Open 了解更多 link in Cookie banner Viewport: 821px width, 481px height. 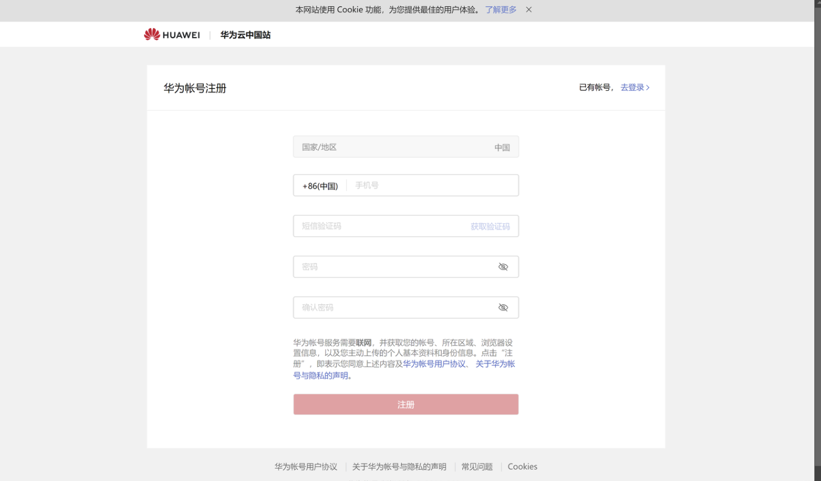point(501,10)
